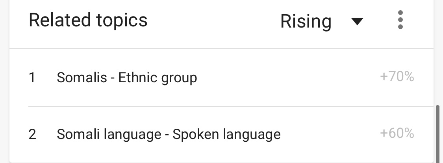Click the +60% rise percentage
This screenshot has width=443, height=163.
(x=397, y=134)
